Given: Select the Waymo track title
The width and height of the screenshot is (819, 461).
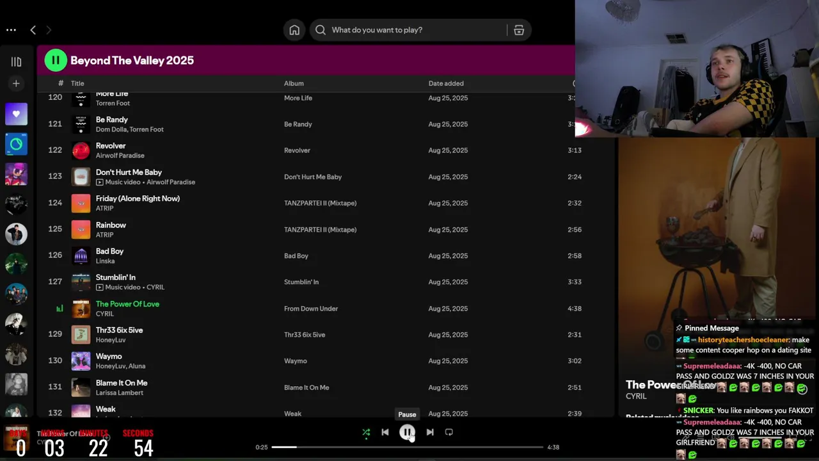Looking at the screenshot, I should pyautogui.click(x=109, y=357).
